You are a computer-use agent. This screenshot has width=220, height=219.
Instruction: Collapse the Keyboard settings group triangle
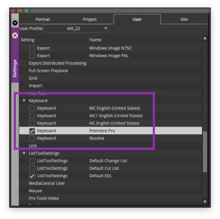coord(24,101)
